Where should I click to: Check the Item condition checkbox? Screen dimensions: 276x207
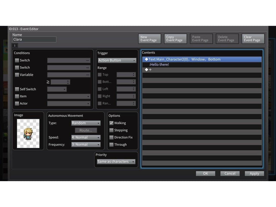click(17, 96)
